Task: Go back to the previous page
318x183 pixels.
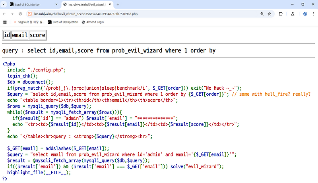Action: click(4, 14)
